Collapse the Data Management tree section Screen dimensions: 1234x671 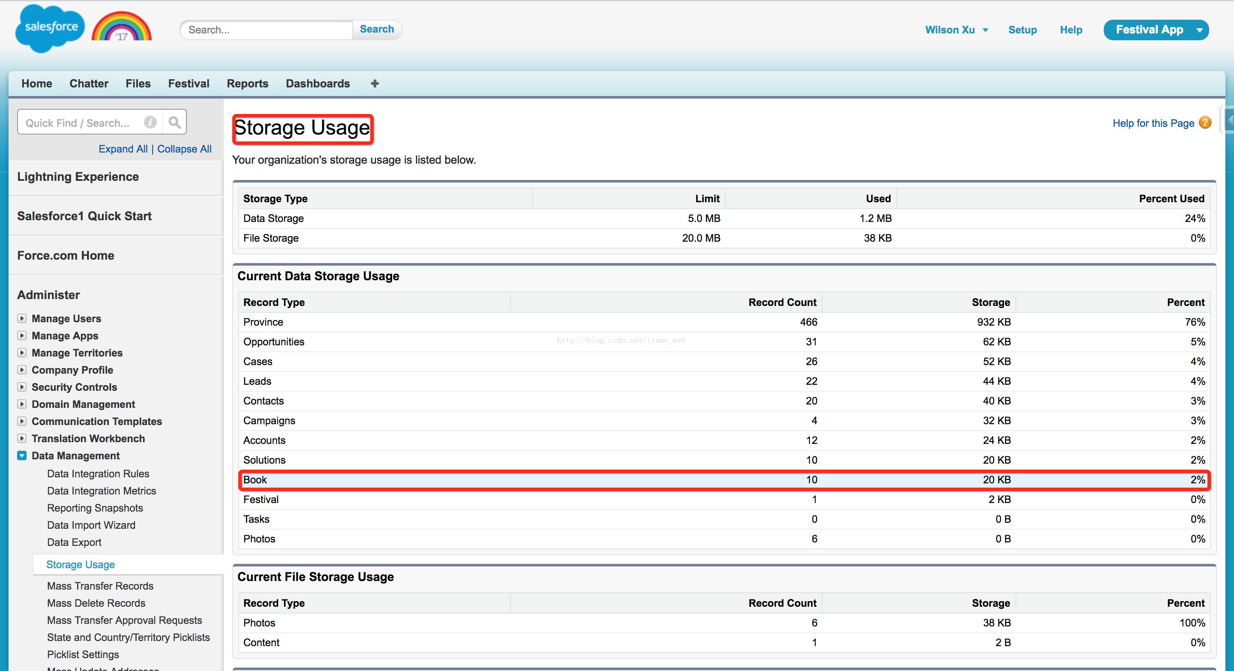22,455
